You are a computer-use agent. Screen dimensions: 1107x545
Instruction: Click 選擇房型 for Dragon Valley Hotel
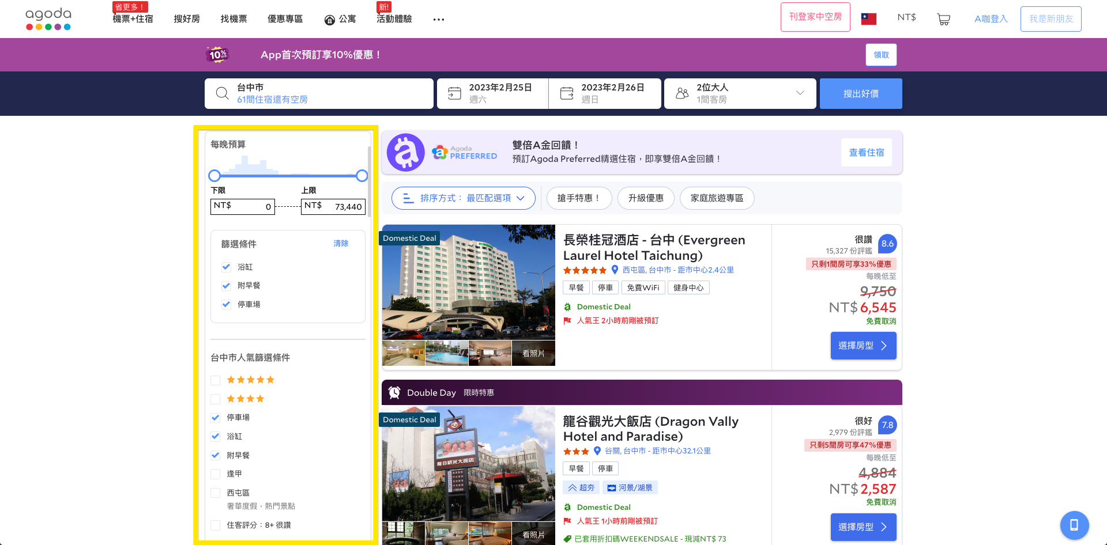(x=863, y=527)
